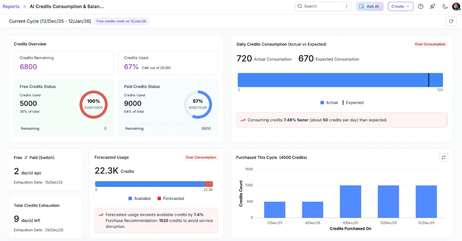Click Credits Remaining value 6800
The height and width of the screenshot is (241, 462).
point(28,67)
